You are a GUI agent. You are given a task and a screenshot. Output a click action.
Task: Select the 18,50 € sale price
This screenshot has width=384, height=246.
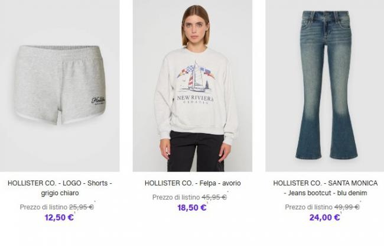[192, 208]
